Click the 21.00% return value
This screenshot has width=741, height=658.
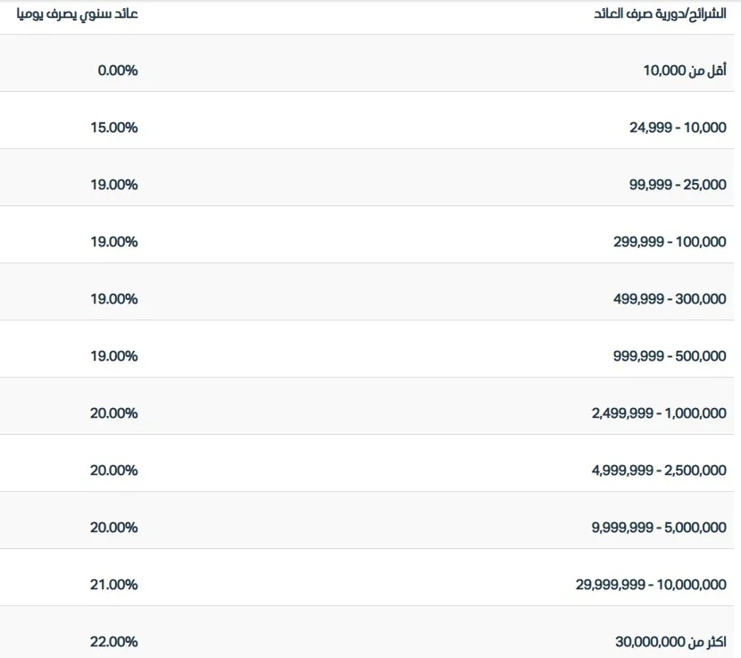114,585
